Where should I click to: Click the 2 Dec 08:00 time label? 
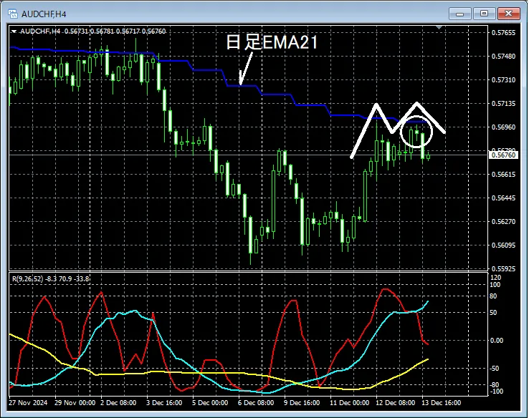118,403
